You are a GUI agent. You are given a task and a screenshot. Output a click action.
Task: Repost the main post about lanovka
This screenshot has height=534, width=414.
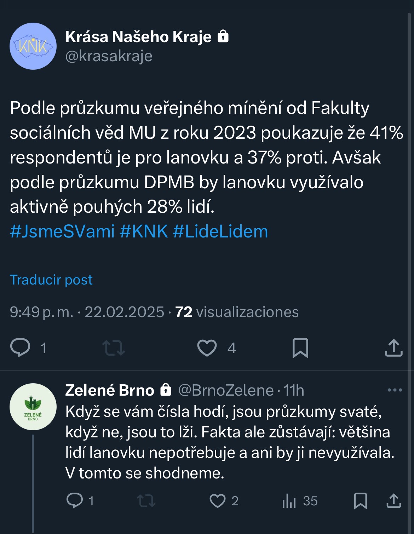(113, 348)
